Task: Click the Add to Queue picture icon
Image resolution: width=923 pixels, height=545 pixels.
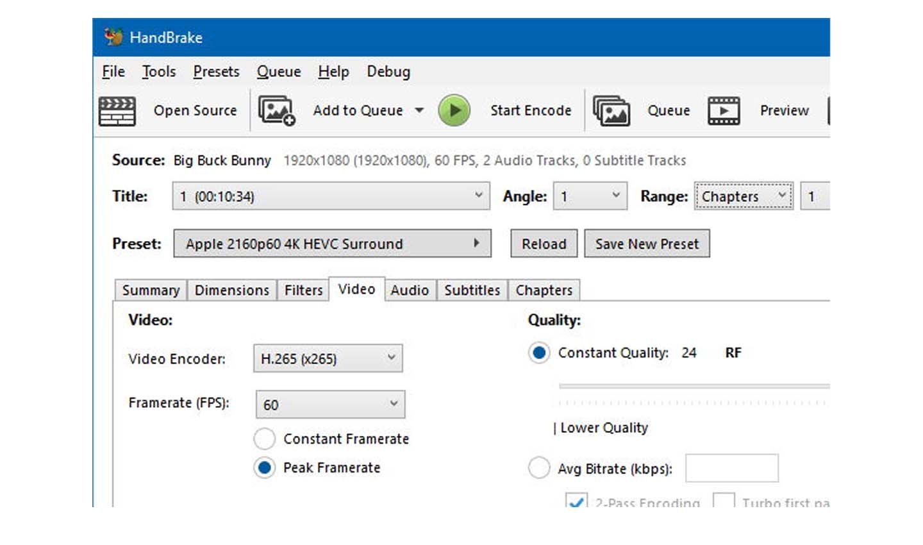Action: pos(276,111)
